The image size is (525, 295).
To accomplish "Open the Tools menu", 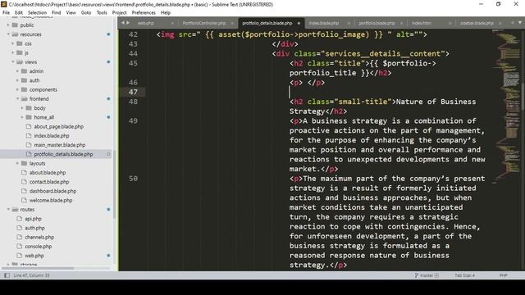I will click(102, 13).
